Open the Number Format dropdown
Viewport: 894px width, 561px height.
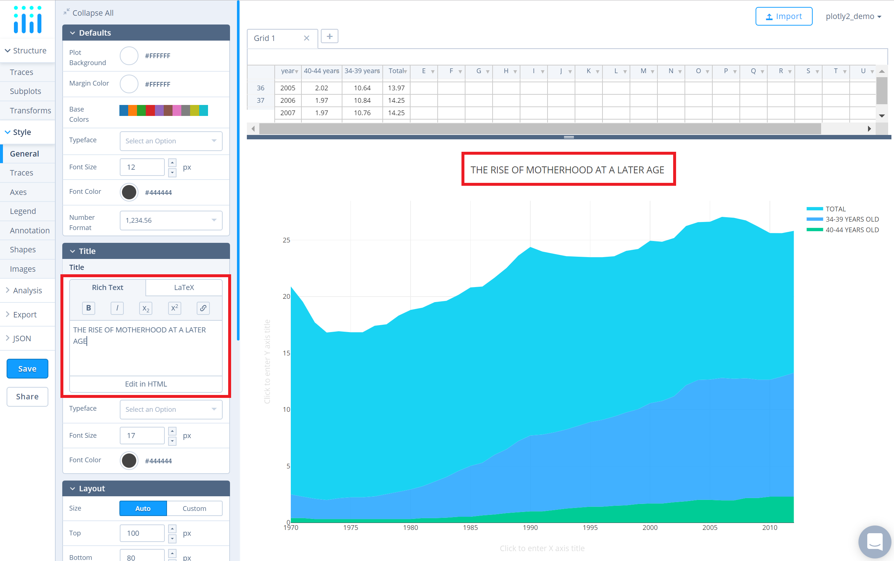pos(171,220)
